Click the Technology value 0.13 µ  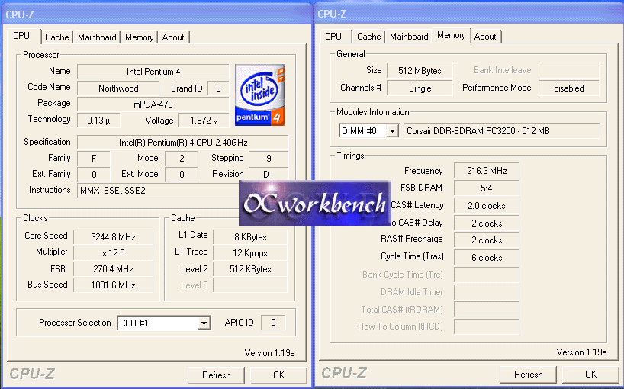pos(98,121)
